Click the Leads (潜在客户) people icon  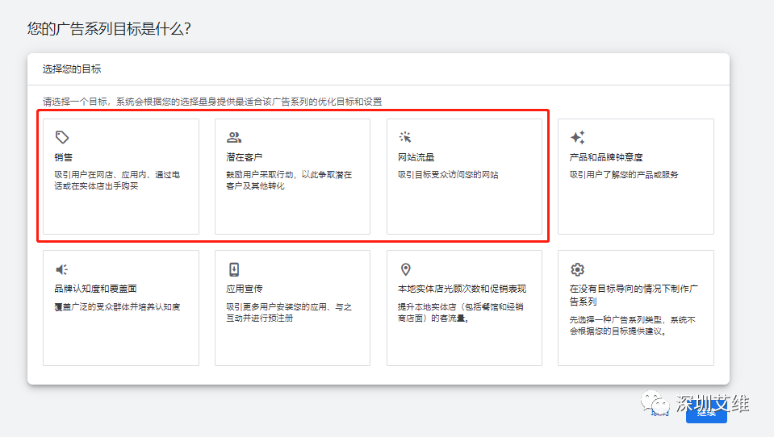tap(234, 137)
